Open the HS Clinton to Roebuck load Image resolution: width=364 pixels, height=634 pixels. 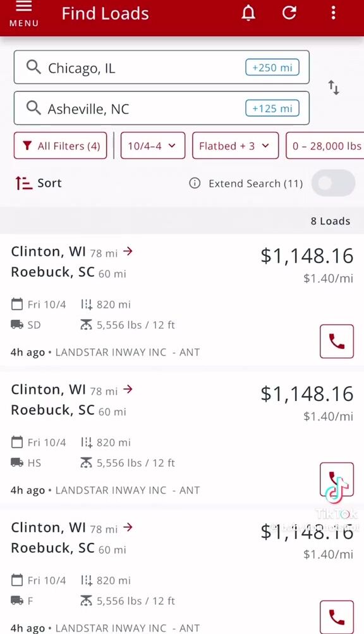tap(182, 438)
